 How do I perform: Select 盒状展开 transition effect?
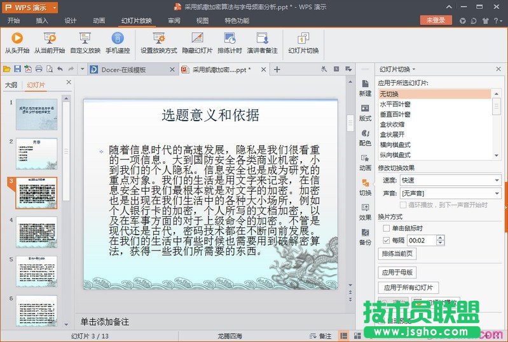[434, 135]
